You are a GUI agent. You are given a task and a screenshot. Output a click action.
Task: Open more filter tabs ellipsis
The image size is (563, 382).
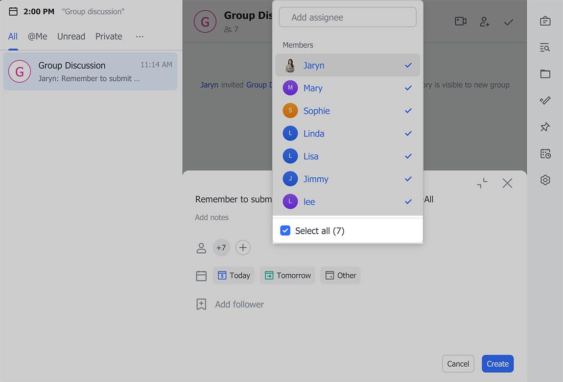[x=140, y=36]
